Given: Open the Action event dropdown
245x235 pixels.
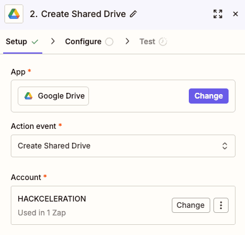Looking at the screenshot, I should point(123,146).
